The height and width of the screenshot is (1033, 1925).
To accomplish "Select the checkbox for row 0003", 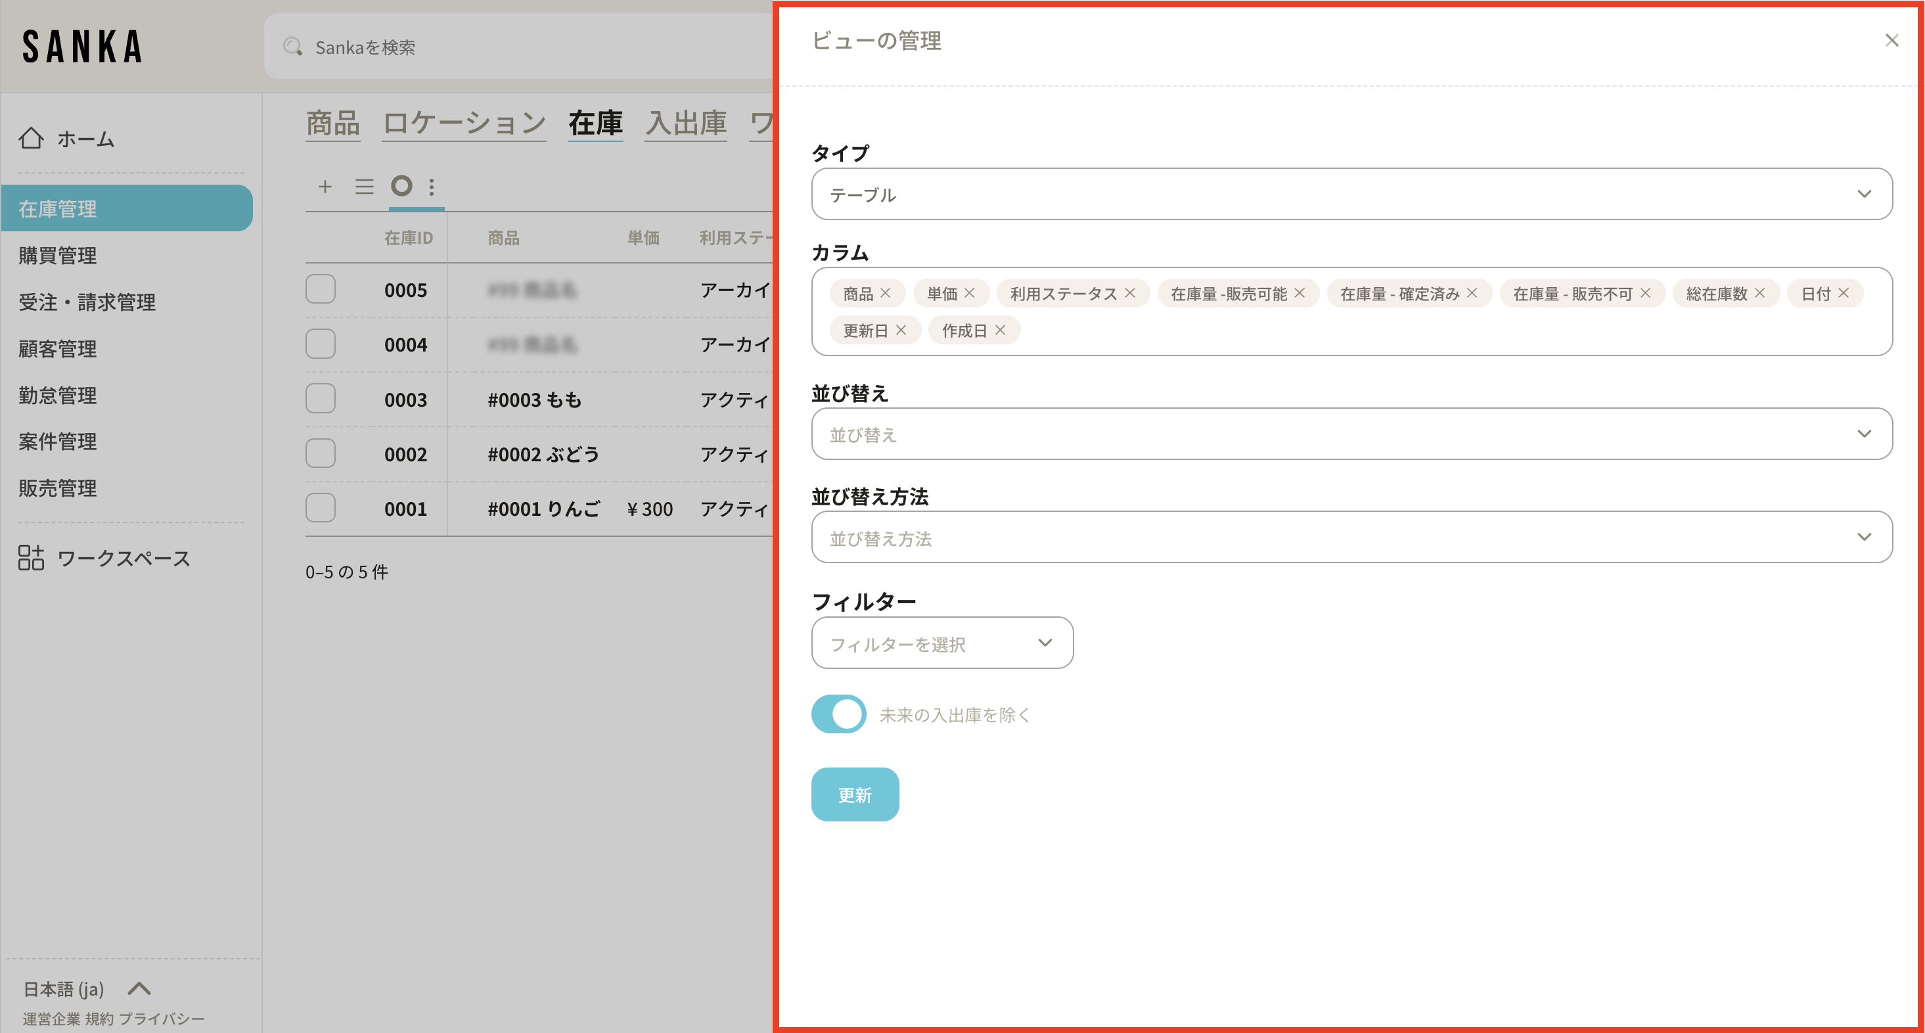I will click(321, 398).
